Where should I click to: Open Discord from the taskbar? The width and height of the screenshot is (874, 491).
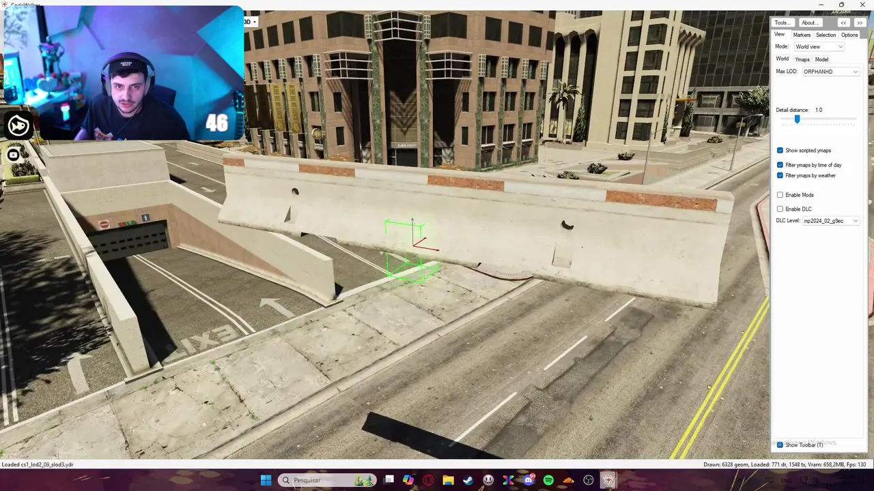(x=528, y=480)
